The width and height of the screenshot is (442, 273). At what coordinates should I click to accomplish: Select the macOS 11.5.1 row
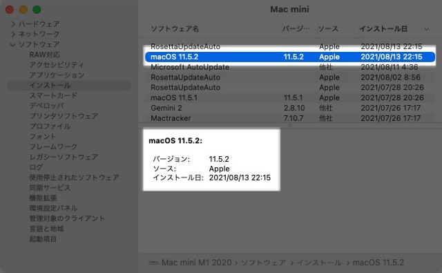point(290,98)
